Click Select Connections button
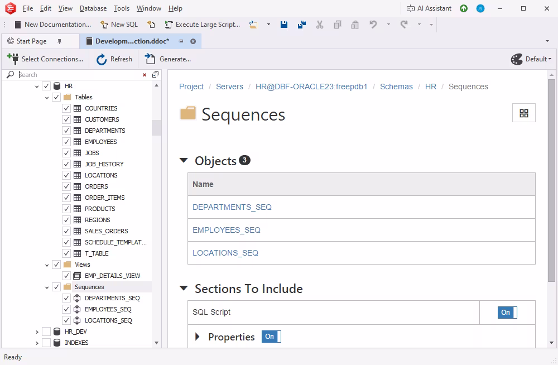This screenshot has width=558, height=365. (x=45, y=59)
